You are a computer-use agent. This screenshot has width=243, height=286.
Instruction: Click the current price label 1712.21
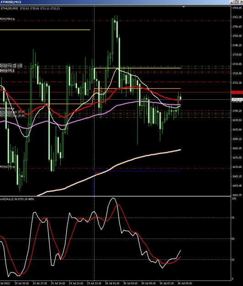[x=237, y=99]
